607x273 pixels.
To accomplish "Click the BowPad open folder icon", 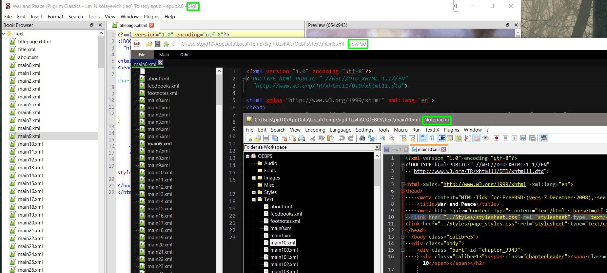I will (x=149, y=44).
